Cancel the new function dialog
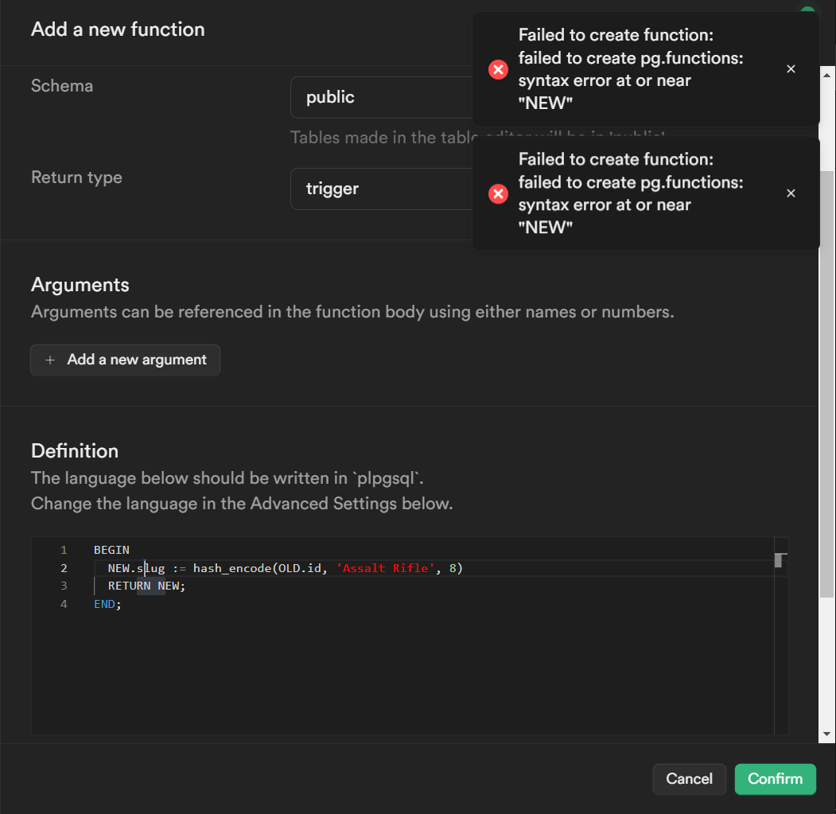Viewport: 836px width, 814px height. click(689, 779)
